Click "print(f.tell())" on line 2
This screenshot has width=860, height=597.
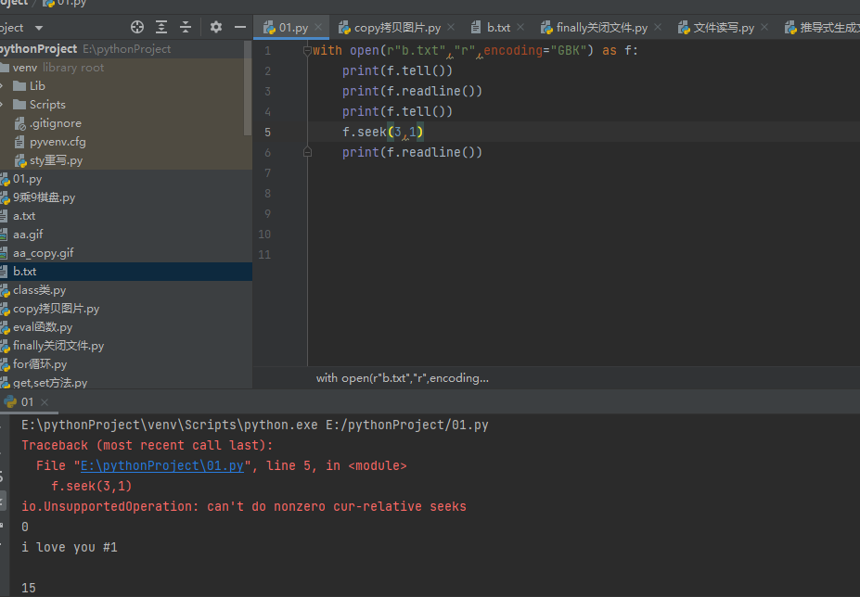397,70
